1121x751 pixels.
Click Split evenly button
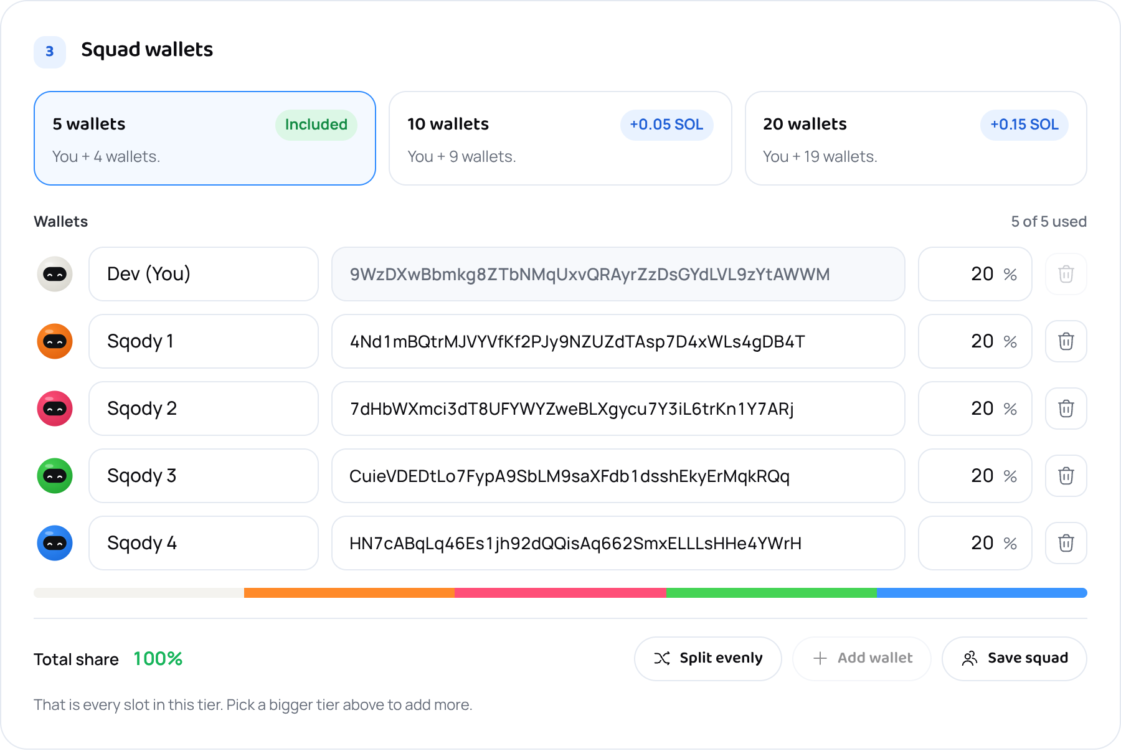pos(707,658)
